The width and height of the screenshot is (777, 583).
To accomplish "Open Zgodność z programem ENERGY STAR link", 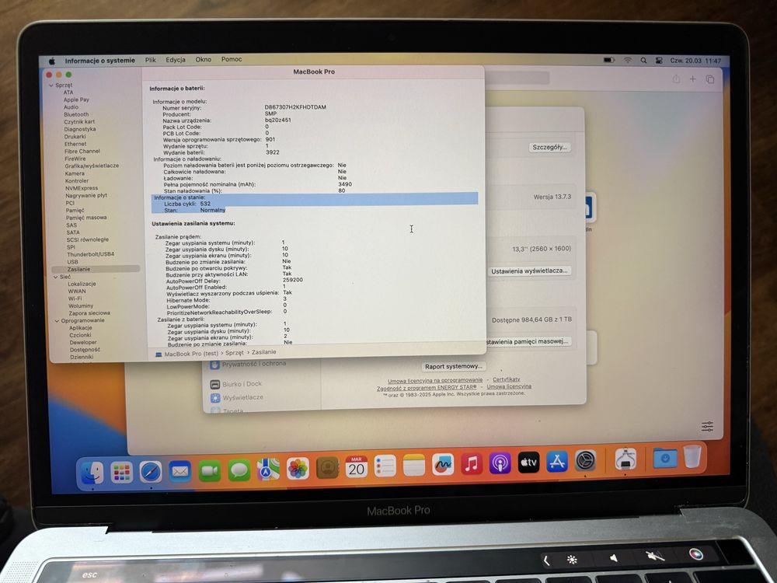I will [427, 388].
